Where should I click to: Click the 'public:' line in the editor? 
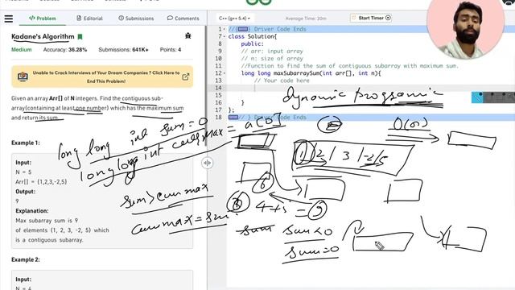point(252,43)
